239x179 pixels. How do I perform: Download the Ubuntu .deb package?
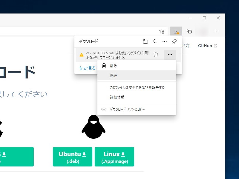tap(72, 157)
